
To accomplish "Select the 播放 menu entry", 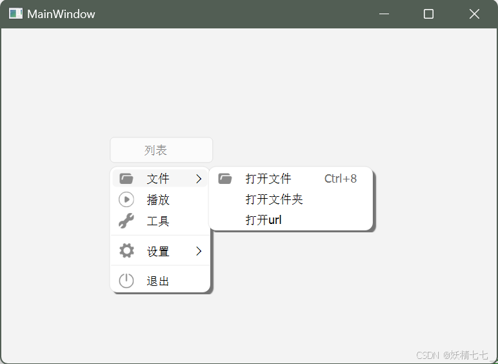I will click(x=160, y=199).
